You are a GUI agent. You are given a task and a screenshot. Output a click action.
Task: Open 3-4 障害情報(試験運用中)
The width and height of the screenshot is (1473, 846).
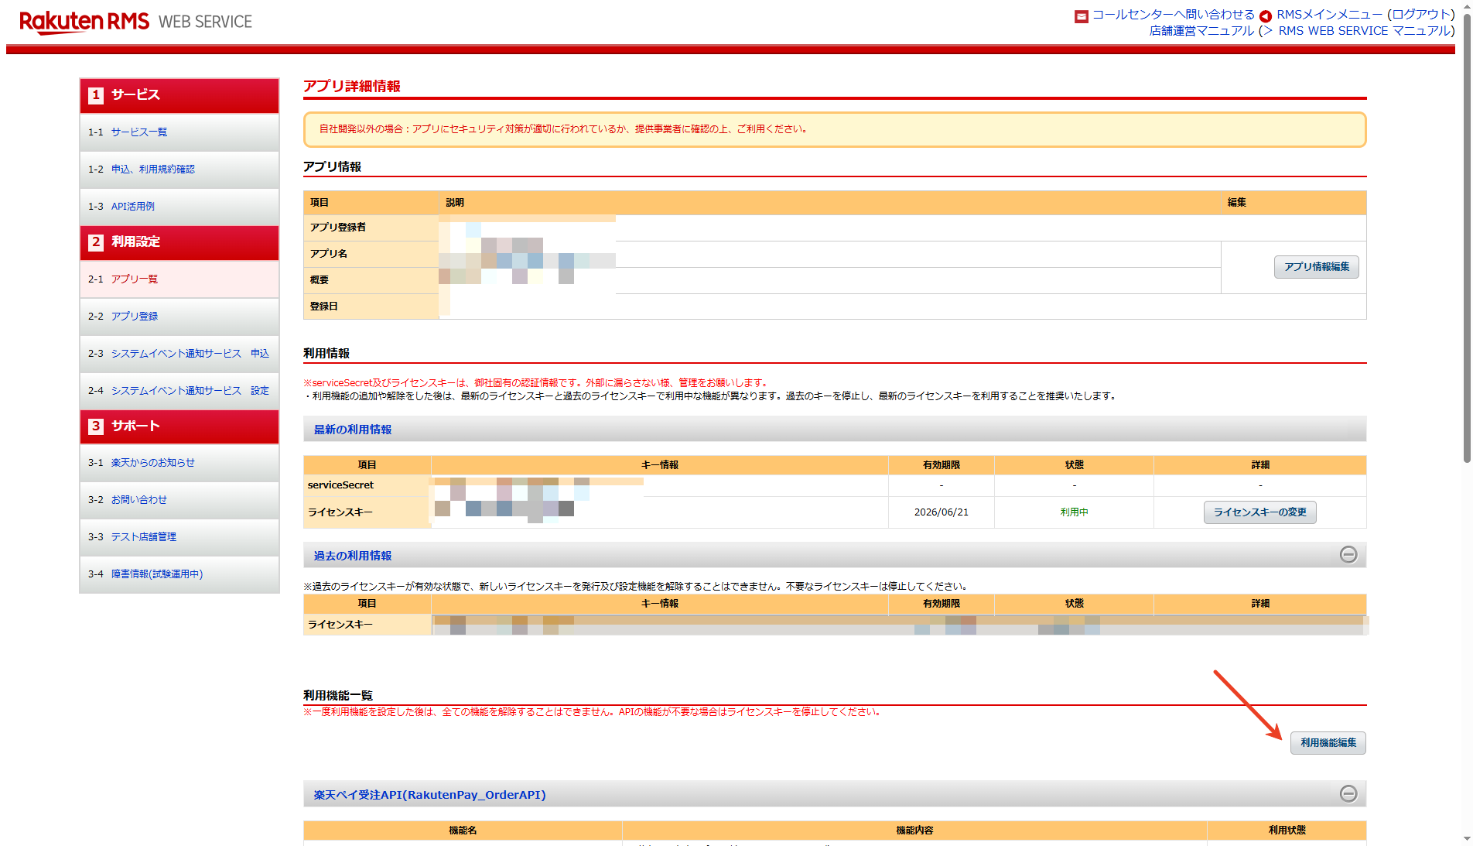click(x=179, y=574)
